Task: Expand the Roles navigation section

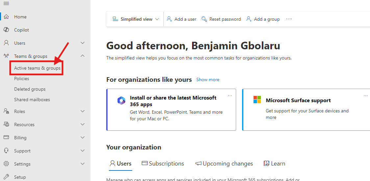Action: point(83,111)
